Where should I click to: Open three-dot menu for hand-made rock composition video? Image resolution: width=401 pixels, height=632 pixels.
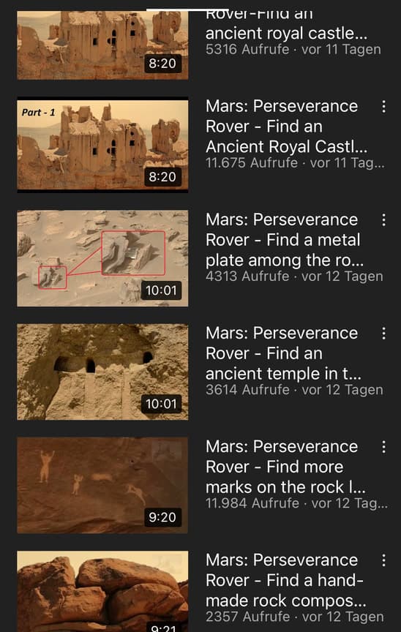(383, 560)
